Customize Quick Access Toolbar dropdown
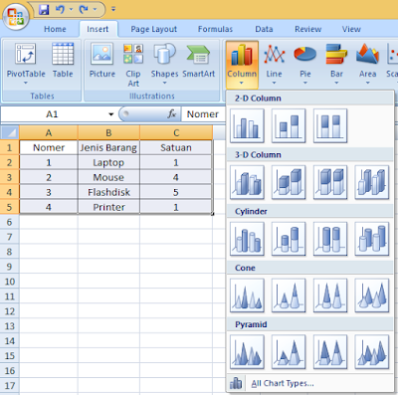The width and height of the screenshot is (398, 395). (113, 9)
